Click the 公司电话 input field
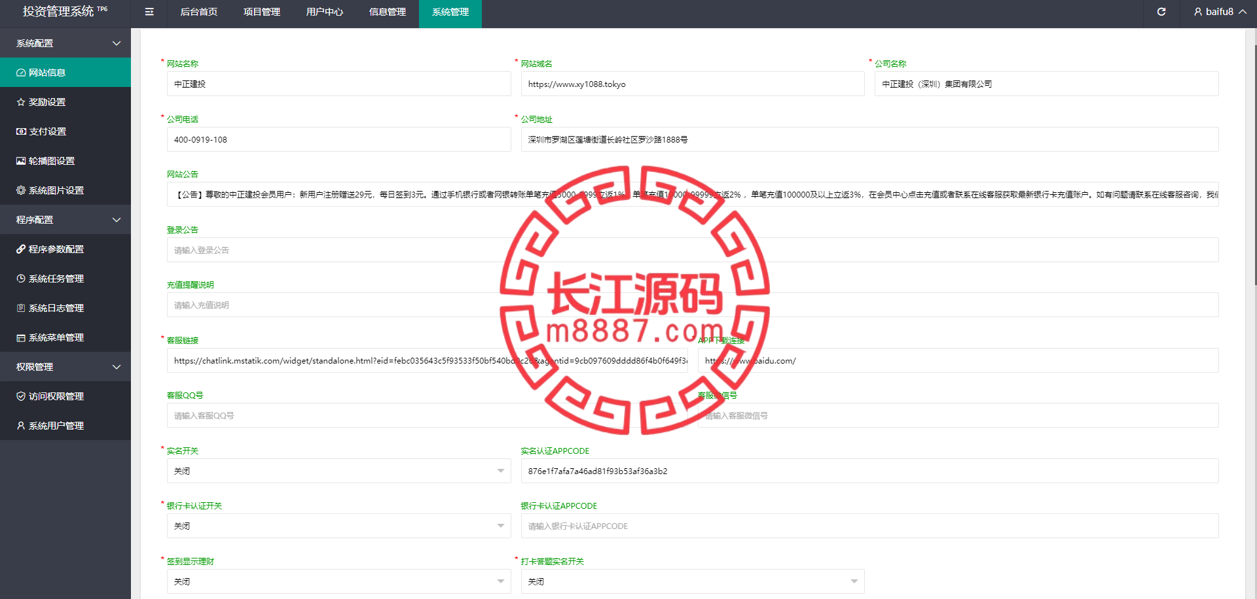This screenshot has width=1257, height=599. 338,139
